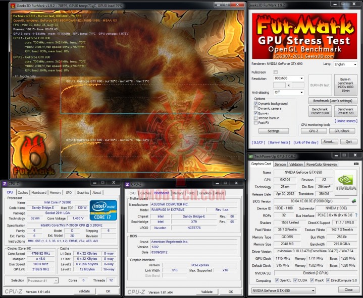363x298 pixels.
Task: Open the Burn-in tests link
Action: point(279,142)
